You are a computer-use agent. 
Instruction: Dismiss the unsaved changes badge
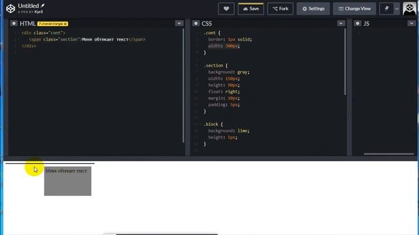pos(65,24)
